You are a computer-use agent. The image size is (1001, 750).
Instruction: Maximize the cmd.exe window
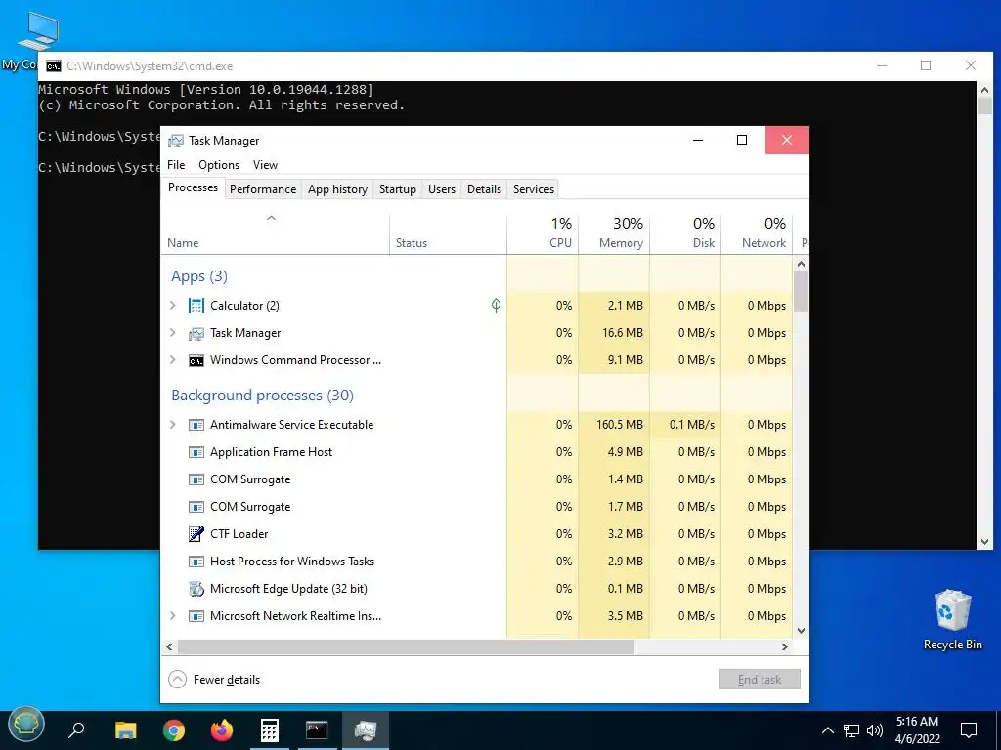(x=926, y=65)
